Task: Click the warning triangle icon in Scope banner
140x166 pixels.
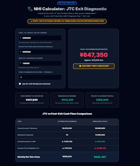Action: 31,21
